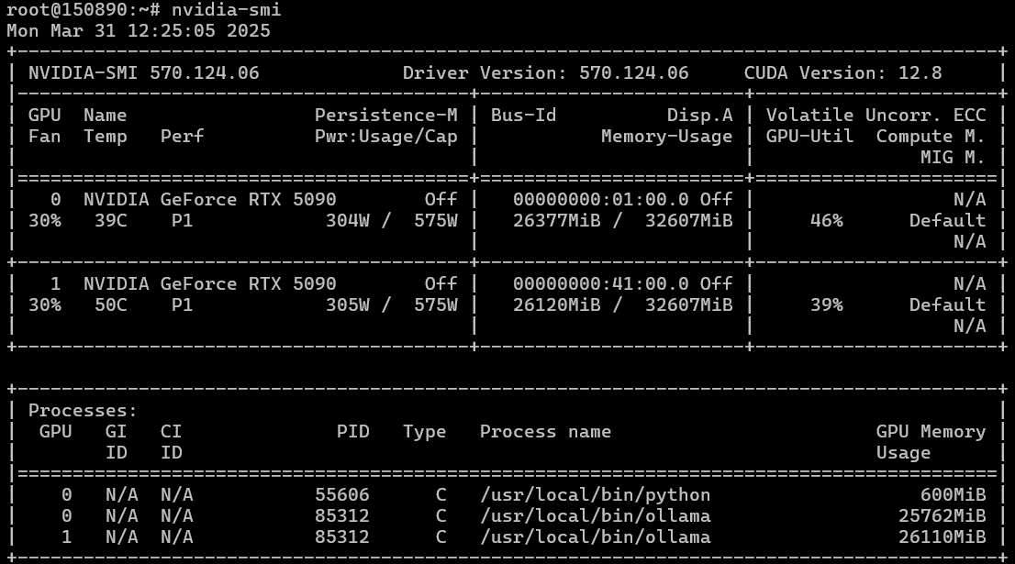Click the Persistence-M column header
The width and height of the screenshot is (1015, 564).
click(385, 116)
